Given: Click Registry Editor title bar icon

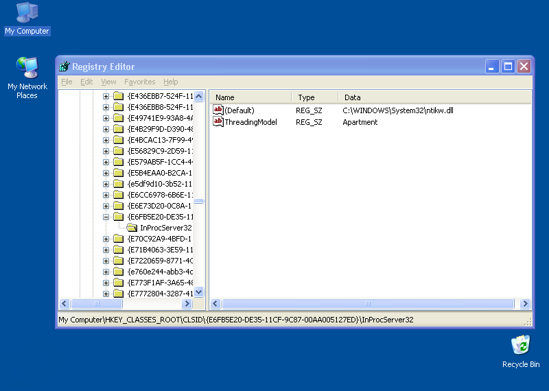Looking at the screenshot, I should click(x=64, y=66).
